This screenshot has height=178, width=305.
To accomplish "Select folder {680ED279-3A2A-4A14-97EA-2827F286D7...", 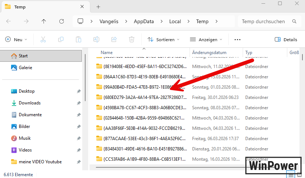I will (145, 97).
